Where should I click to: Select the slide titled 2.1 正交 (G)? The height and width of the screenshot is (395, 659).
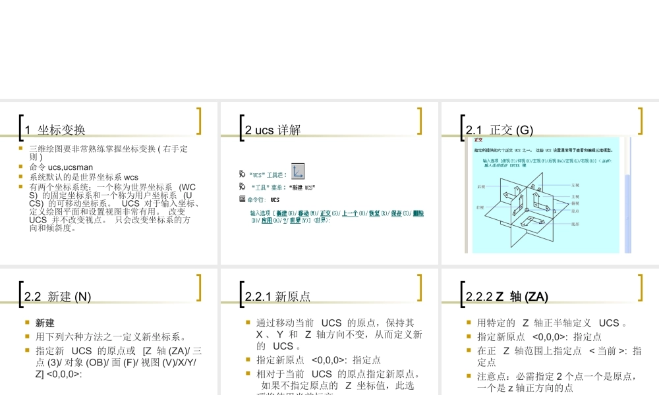point(550,183)
